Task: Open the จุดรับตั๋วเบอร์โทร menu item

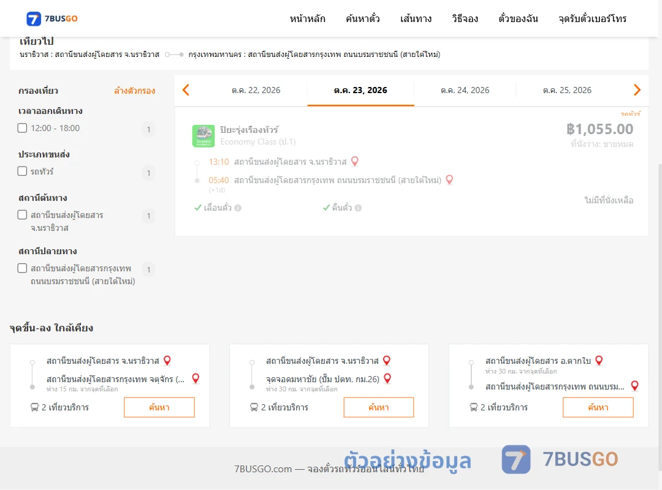Action: point(592,18)
